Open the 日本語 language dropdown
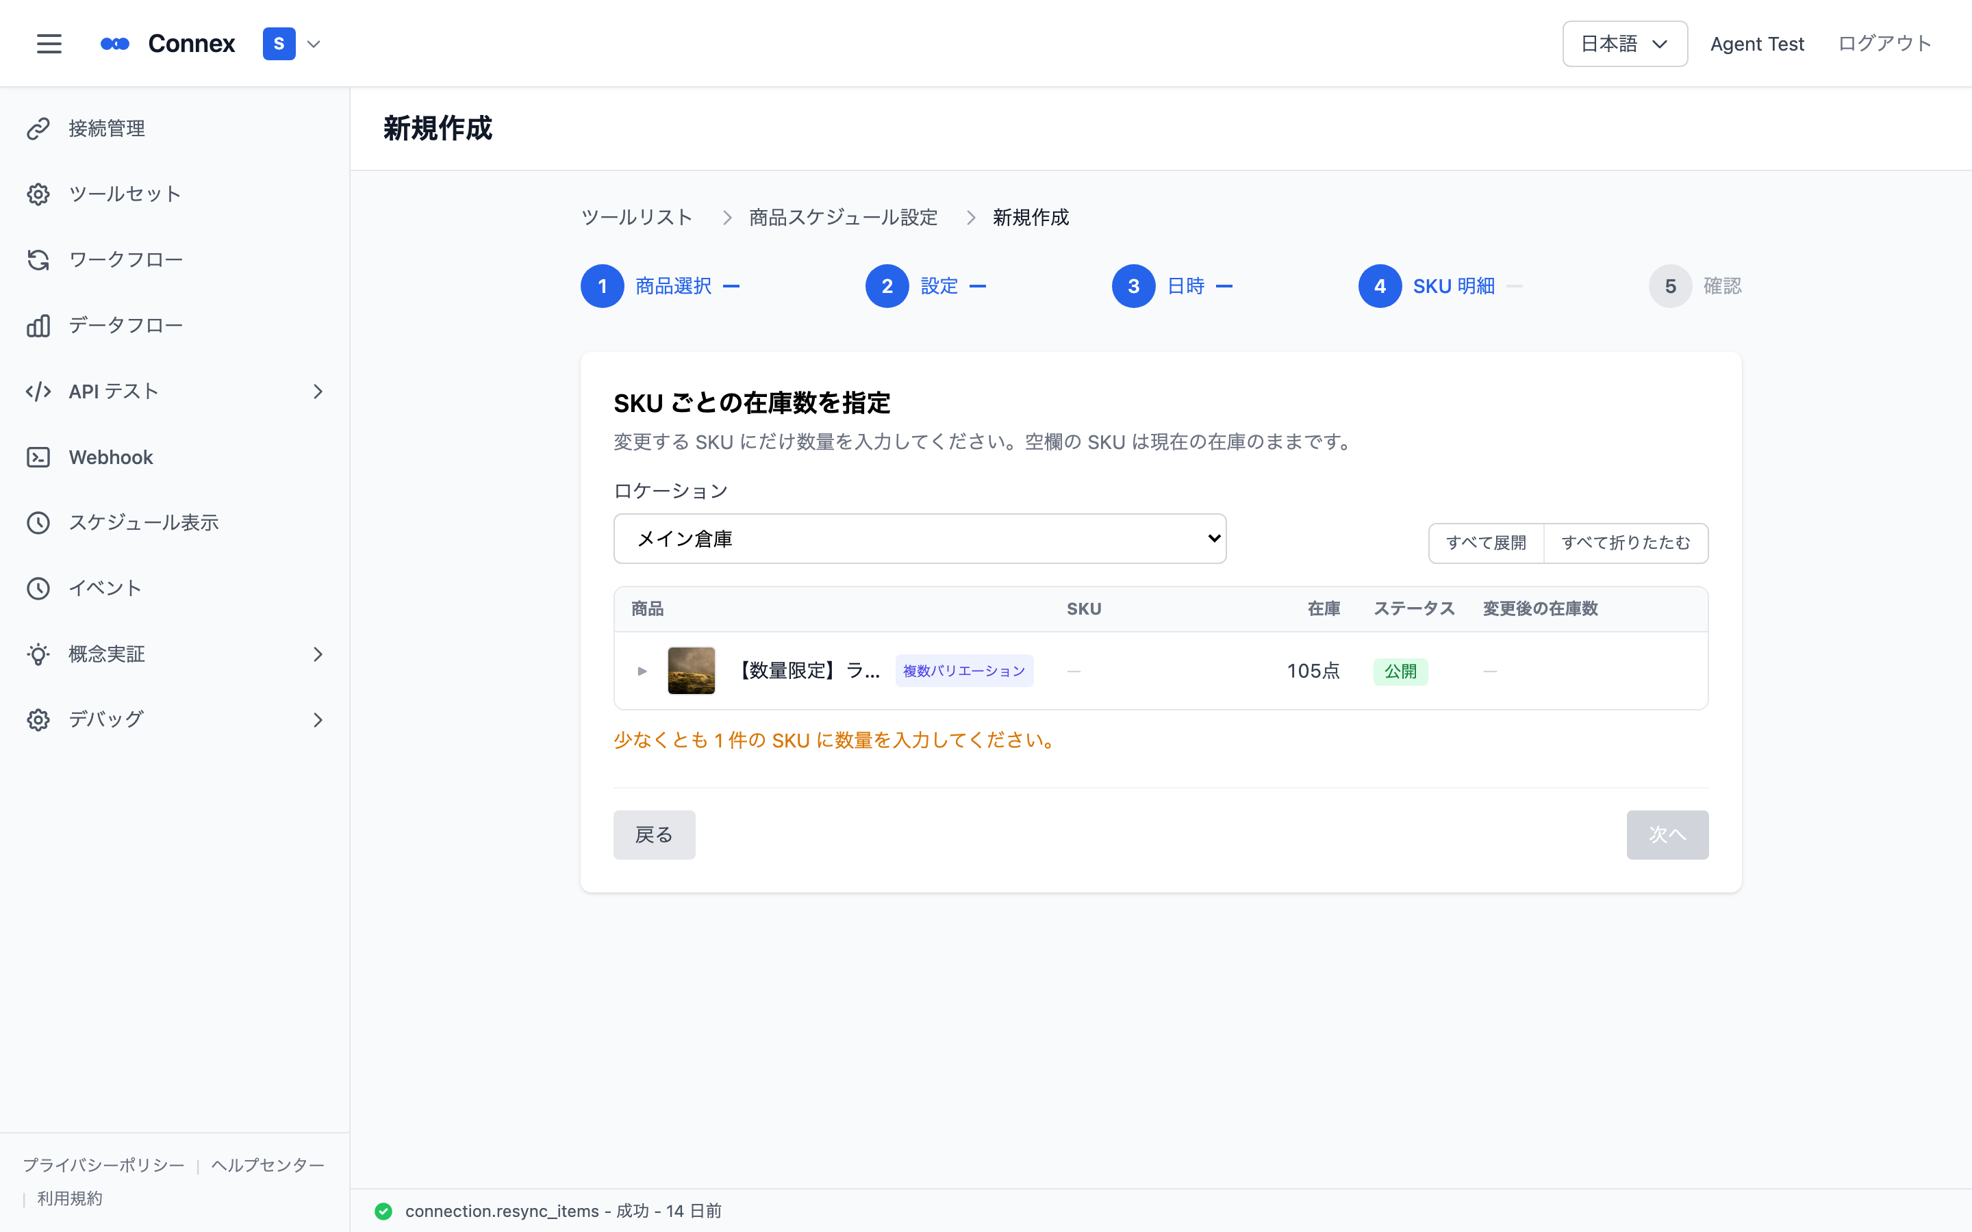This screenshot has width=1972, height=1232. [x=1624, y=44]
